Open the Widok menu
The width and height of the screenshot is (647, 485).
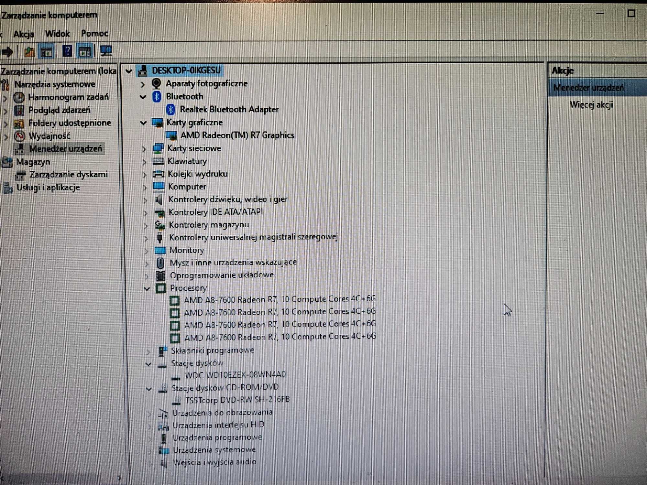57,34
